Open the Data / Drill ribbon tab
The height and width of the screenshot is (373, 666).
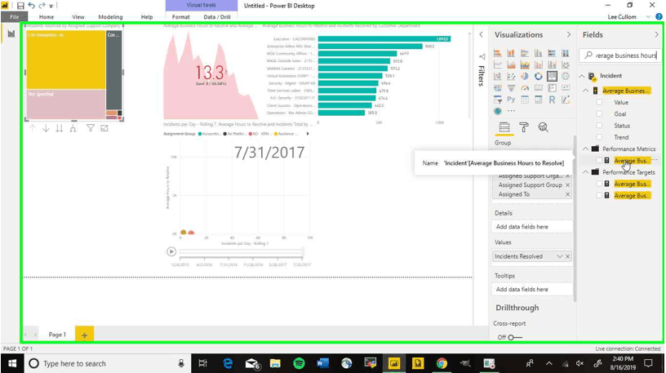(x=217, y=17)
